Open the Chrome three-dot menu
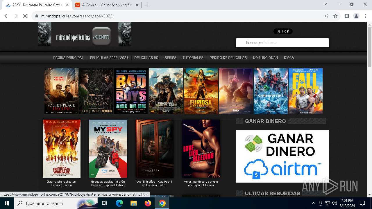372x209 pixels. tap(366, 16)
